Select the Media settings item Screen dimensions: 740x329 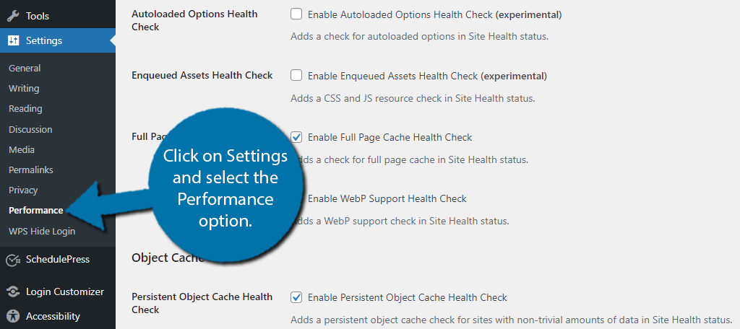pyautogui.click(x=21, y=150)
